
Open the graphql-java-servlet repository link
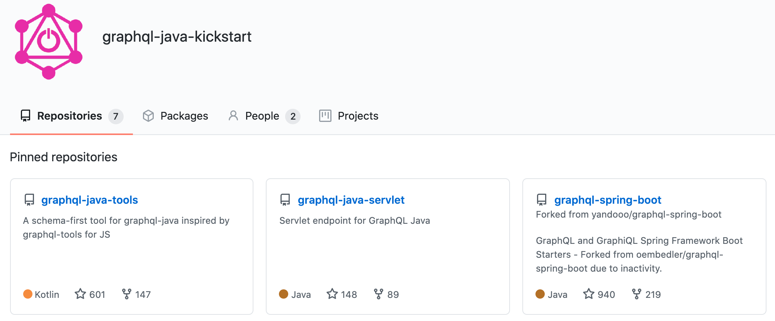pos(351,200)
